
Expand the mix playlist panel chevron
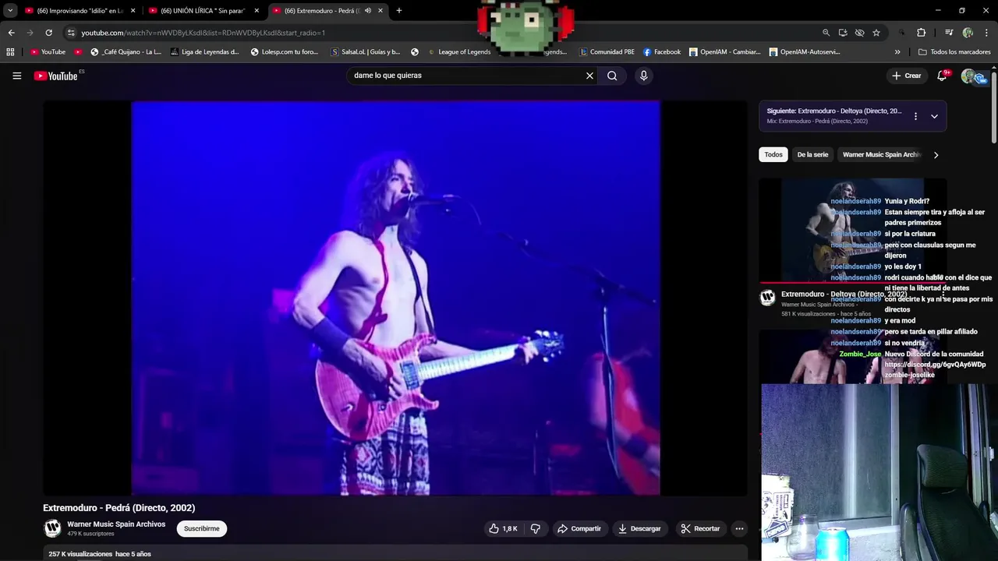click(x=934, y=116)
